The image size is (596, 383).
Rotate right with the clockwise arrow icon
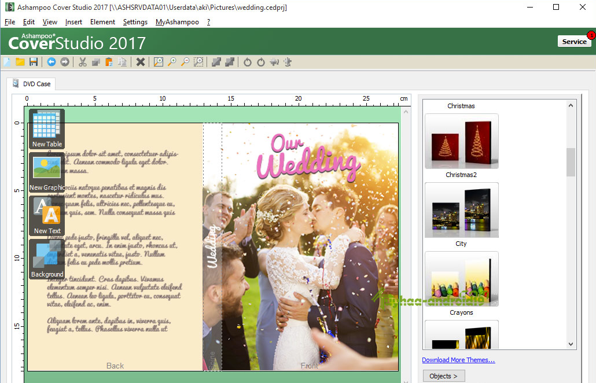click(x=261, y=62)
